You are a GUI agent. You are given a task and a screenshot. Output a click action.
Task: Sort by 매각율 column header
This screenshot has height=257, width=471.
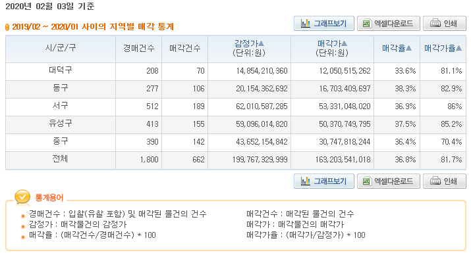click(x=397, y=48)
